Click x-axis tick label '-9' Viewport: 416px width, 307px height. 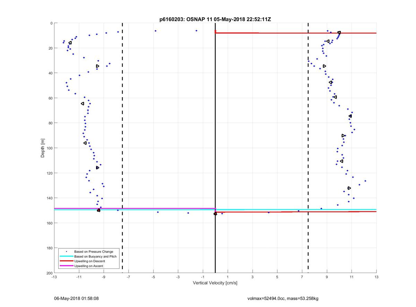click(104, 277)
